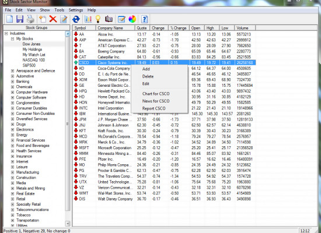Open the bar Chart toolbar icon
321x233 pixels.
pos(88,19)
